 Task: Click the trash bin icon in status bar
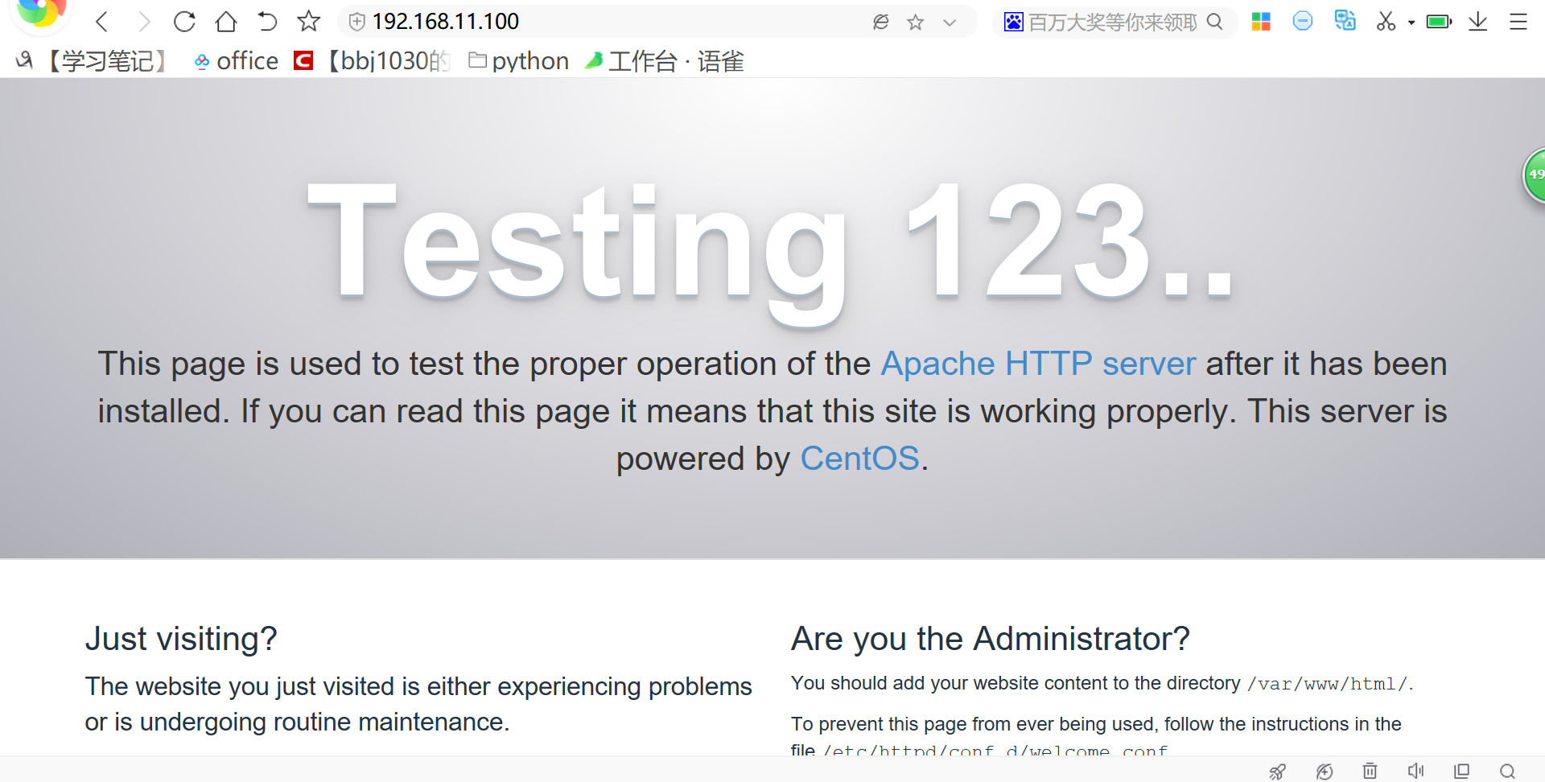pyautogui.click(x=1370, y=771)
